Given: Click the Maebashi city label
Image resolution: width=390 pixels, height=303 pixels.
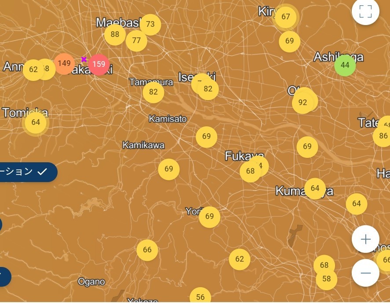Looking at the screenshot, I should tap(118, 22).
